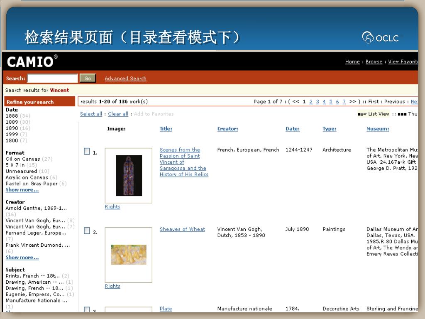
Task: Go to results page 4
Action: [324, 102]
